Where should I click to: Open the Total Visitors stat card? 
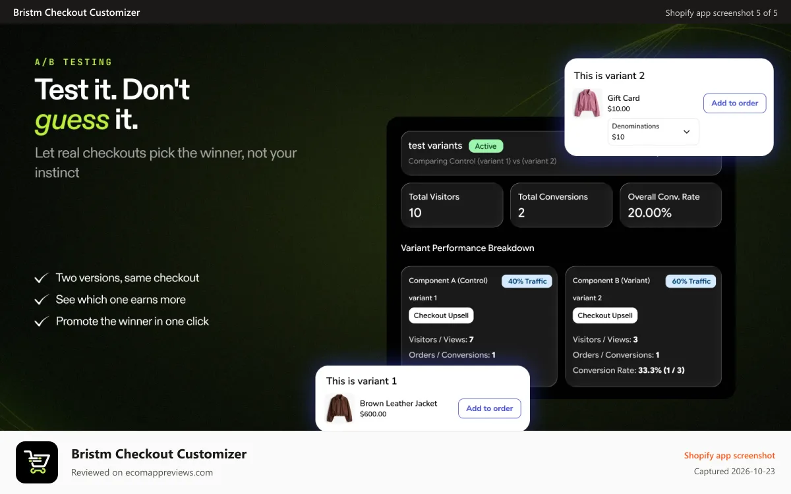click(x=452, y=205)
